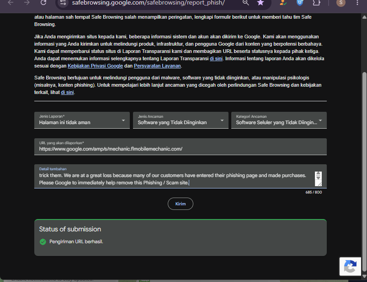Image resolution: width=367 pixels, height=282 pixels.
Task: Click the text area scroll down arrow
Action: click(318, 178)
